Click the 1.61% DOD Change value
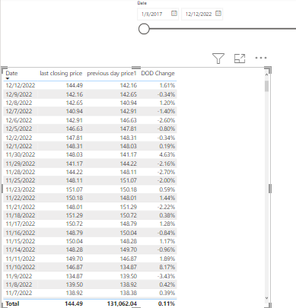The height and width of the screenshot is (308, 296). coord(167,85)
